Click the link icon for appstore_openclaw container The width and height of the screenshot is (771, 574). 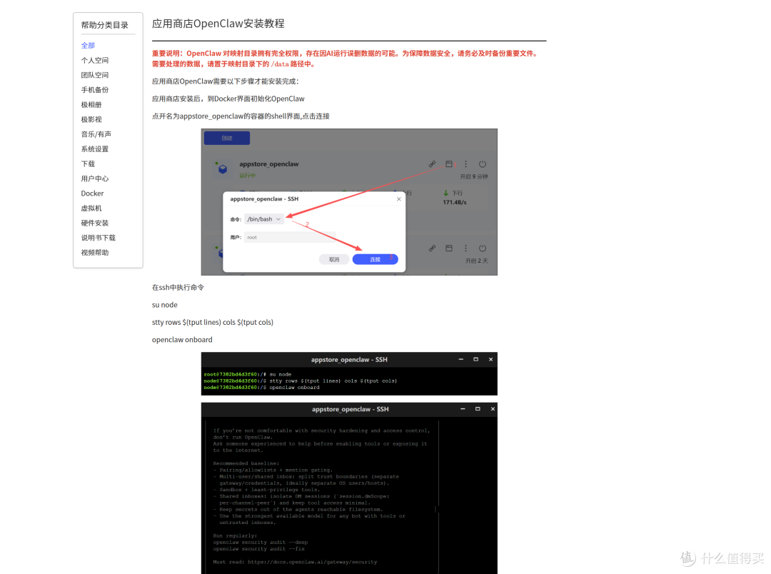pos(432,163)
